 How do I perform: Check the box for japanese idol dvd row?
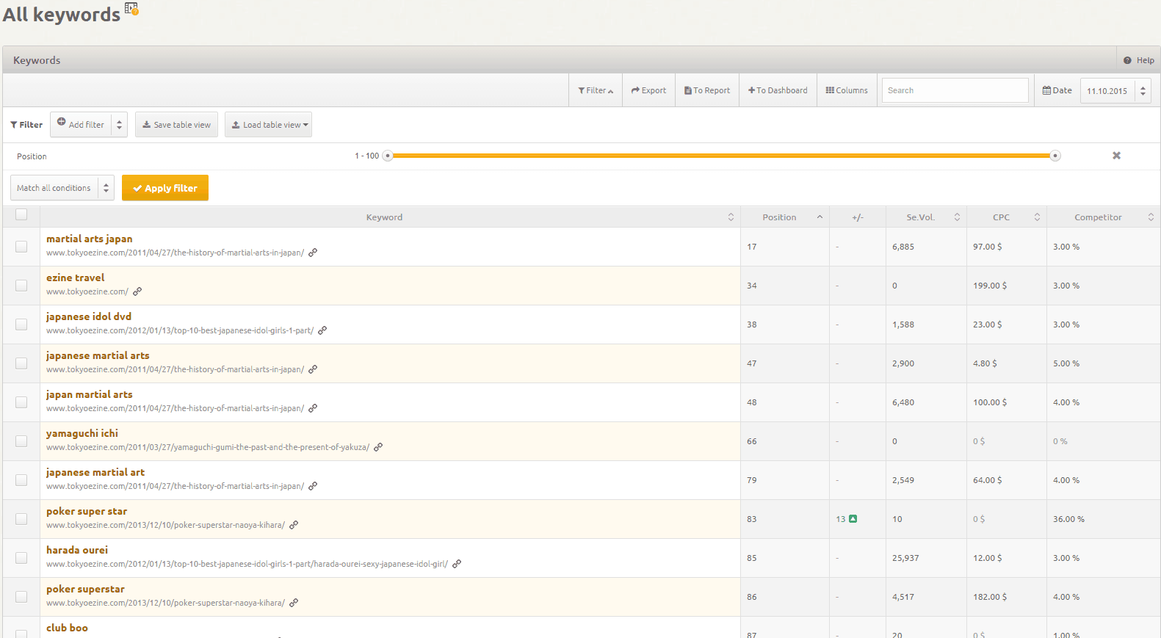coord(21,325)
